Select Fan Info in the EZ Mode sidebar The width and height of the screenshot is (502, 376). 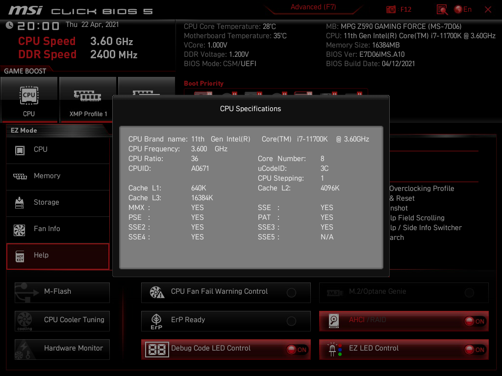58,229
